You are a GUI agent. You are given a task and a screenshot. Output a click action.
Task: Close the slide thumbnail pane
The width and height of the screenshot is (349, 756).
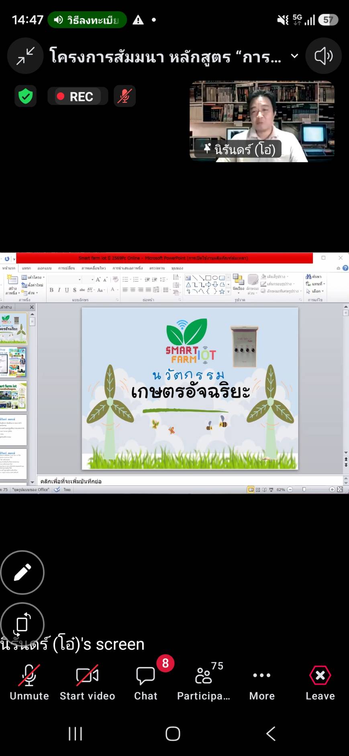coord(32,307)
